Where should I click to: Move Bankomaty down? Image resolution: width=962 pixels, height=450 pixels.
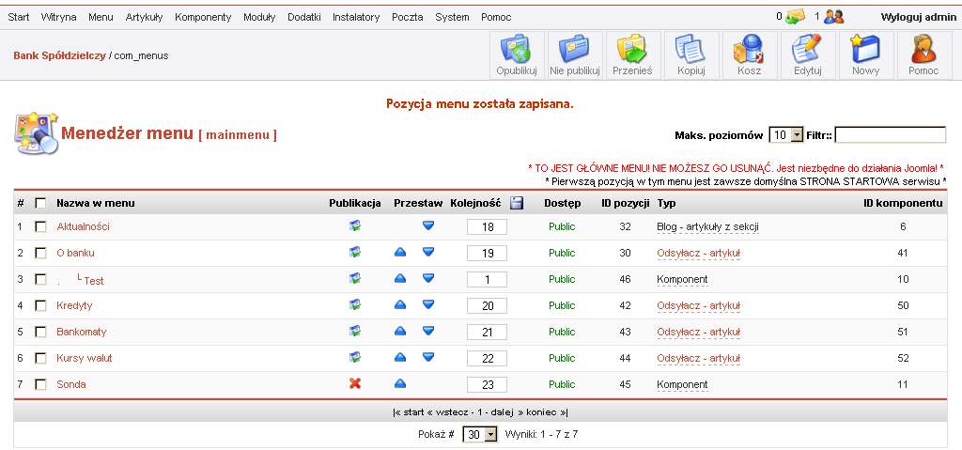coord(428,332)
